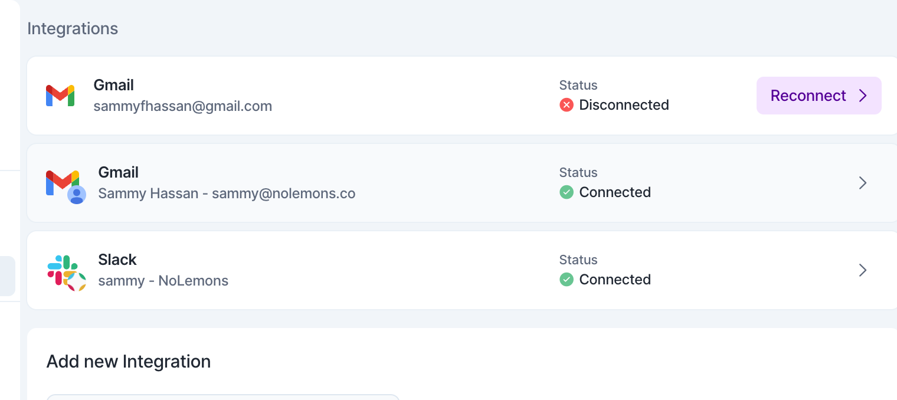897x400 pixels.
Task: Expand the sammy@nolemons.co Gmail chevron
Action: [x=863, y=183]
